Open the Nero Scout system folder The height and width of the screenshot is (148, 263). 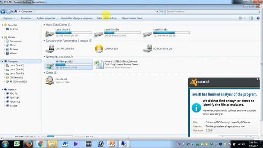pyautogui.click(x=58, y=81)
